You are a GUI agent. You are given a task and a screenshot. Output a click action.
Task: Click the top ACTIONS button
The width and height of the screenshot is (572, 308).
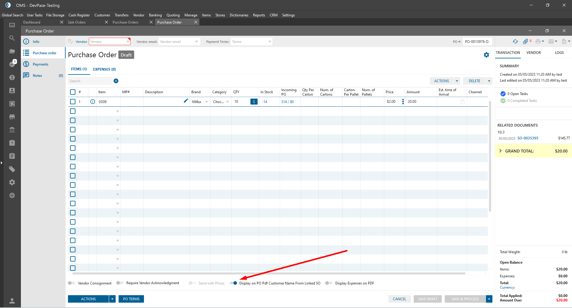tap(441, 81)
